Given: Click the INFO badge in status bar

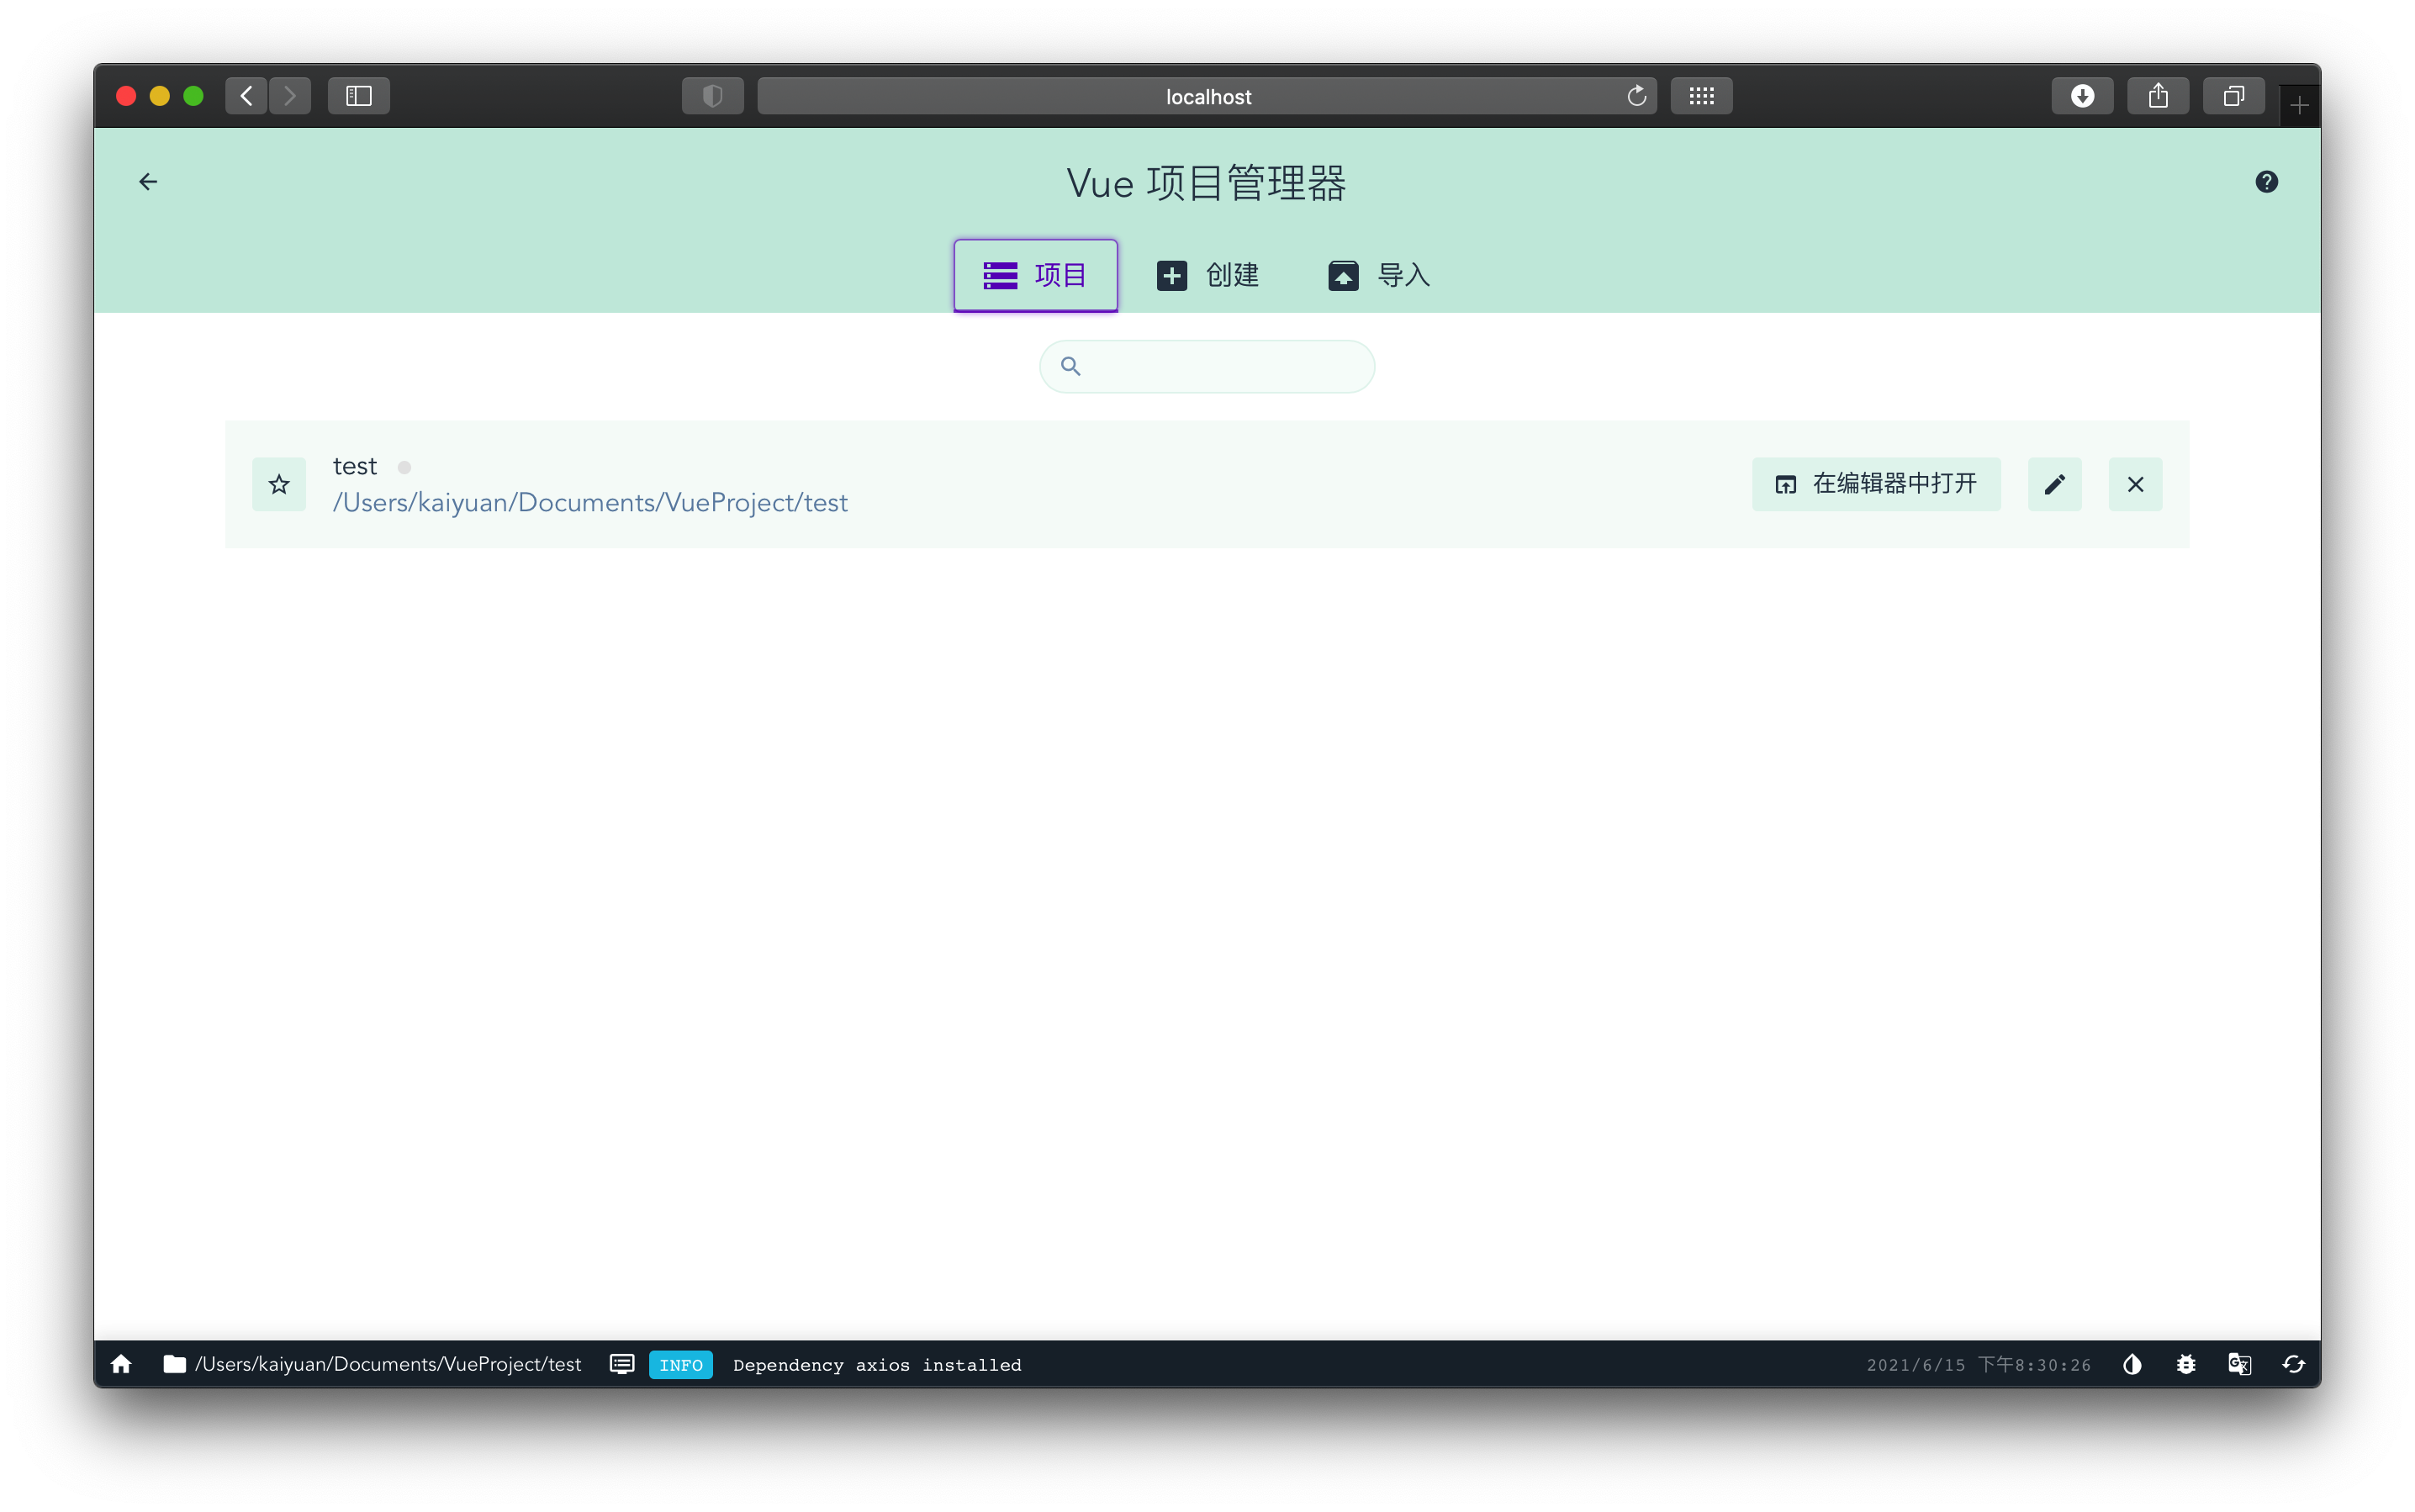Looking at the screenshot, I should click(x=681, y=1365).
